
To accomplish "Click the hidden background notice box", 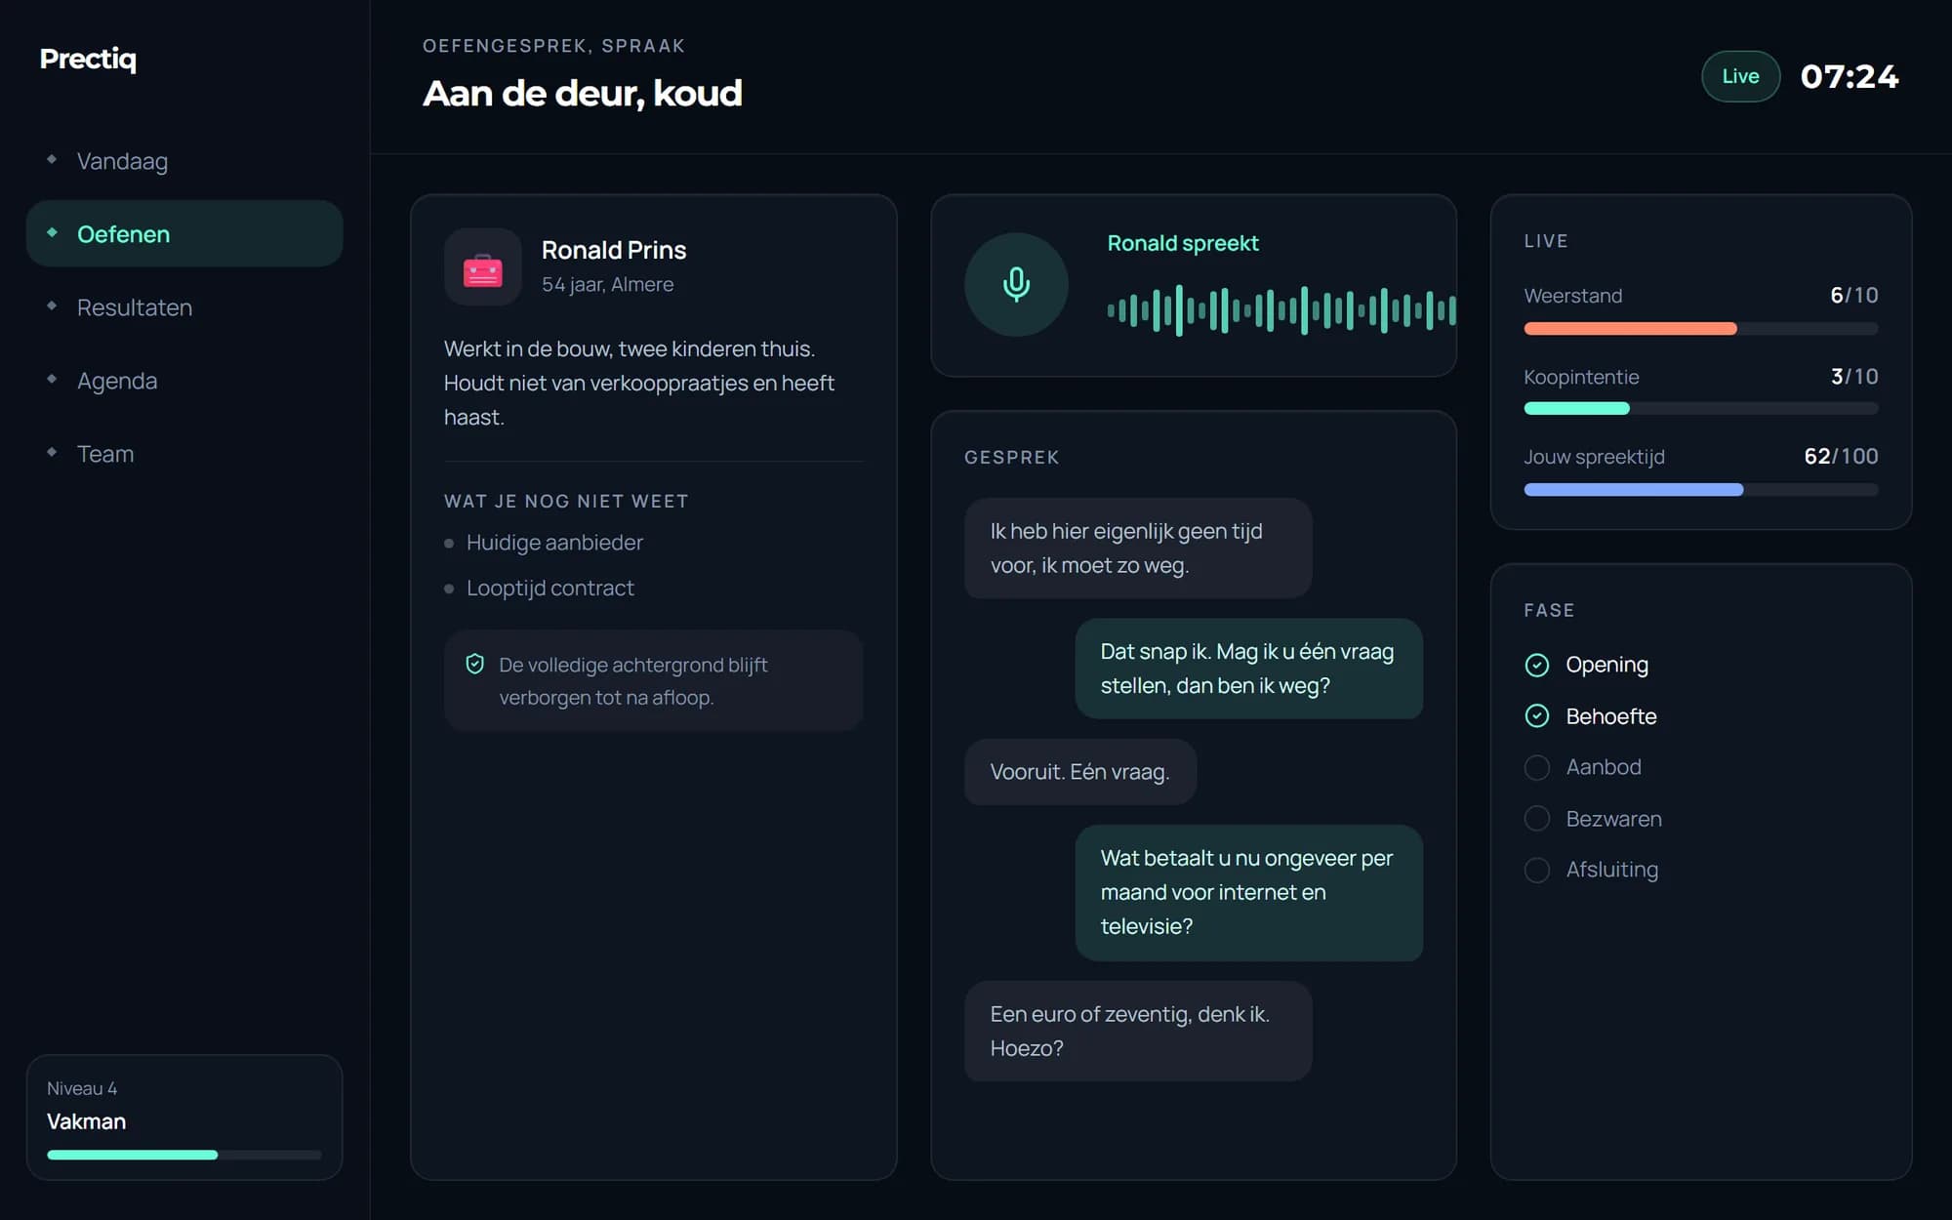I will 653,680.
